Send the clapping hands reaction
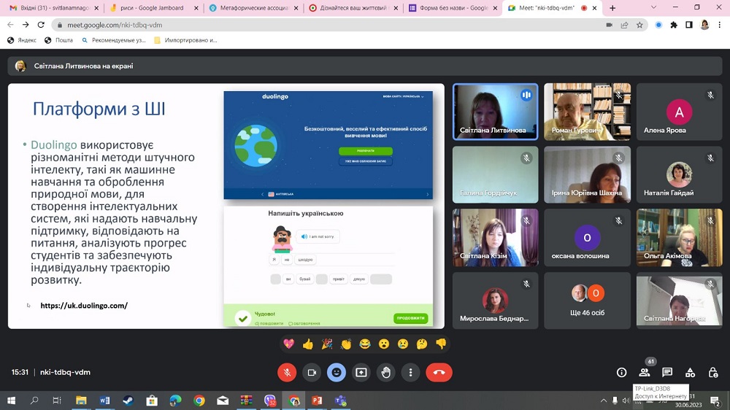This screenshot has width=730, height=410. 346,344
